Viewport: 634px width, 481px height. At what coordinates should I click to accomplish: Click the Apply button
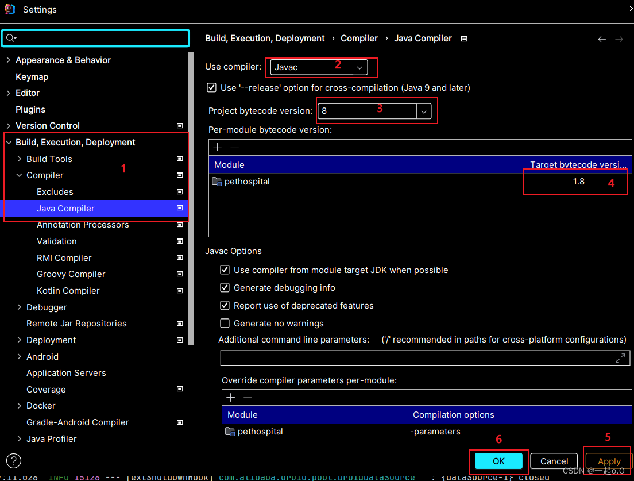(x=609, y=461)
